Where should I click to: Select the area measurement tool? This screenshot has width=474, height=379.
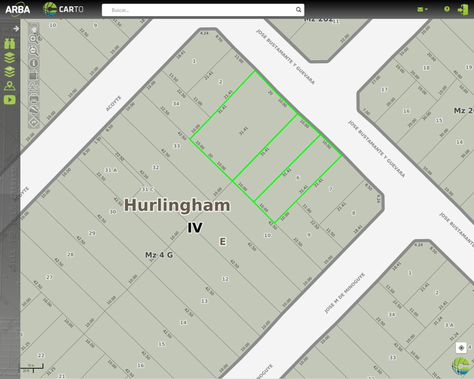click(x=33, y=75)
